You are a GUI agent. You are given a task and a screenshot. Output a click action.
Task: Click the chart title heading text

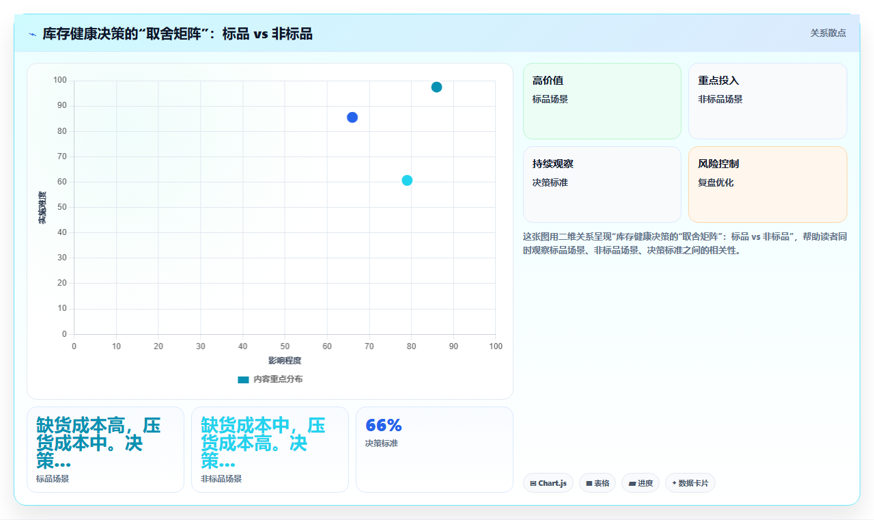(178, 33)
